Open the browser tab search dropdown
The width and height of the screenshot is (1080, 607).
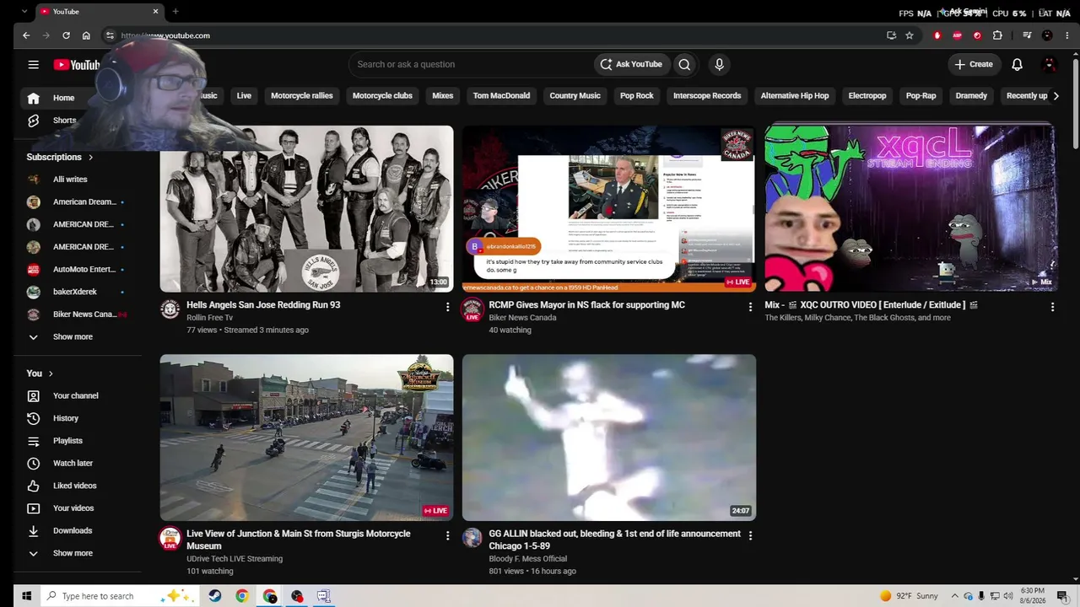click(x=24, y=12)
